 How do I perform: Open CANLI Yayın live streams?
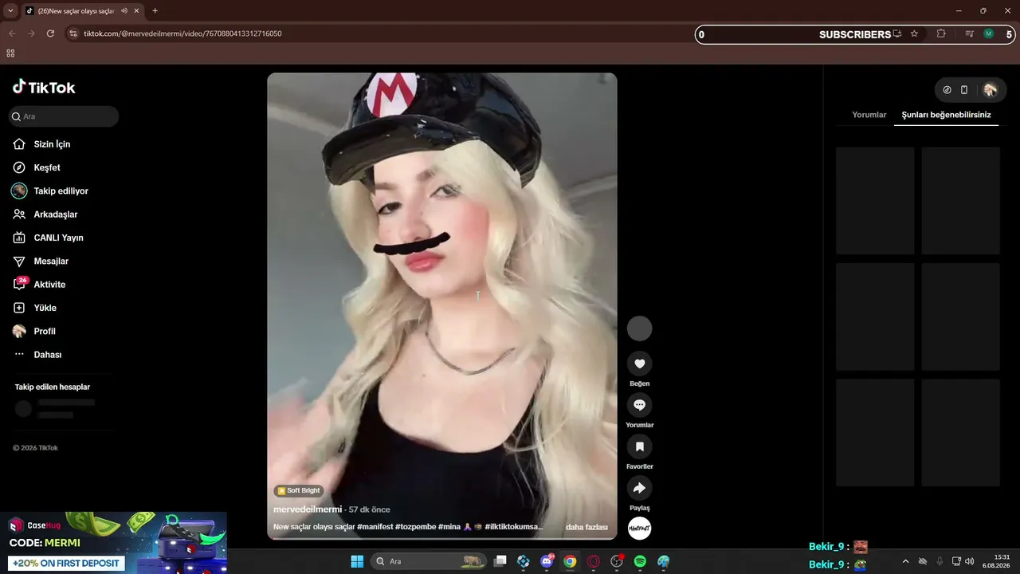(48, 238)
